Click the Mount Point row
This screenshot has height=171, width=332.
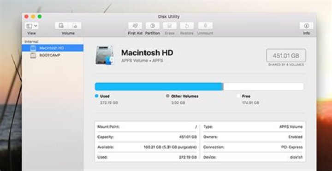click(147, 127)
